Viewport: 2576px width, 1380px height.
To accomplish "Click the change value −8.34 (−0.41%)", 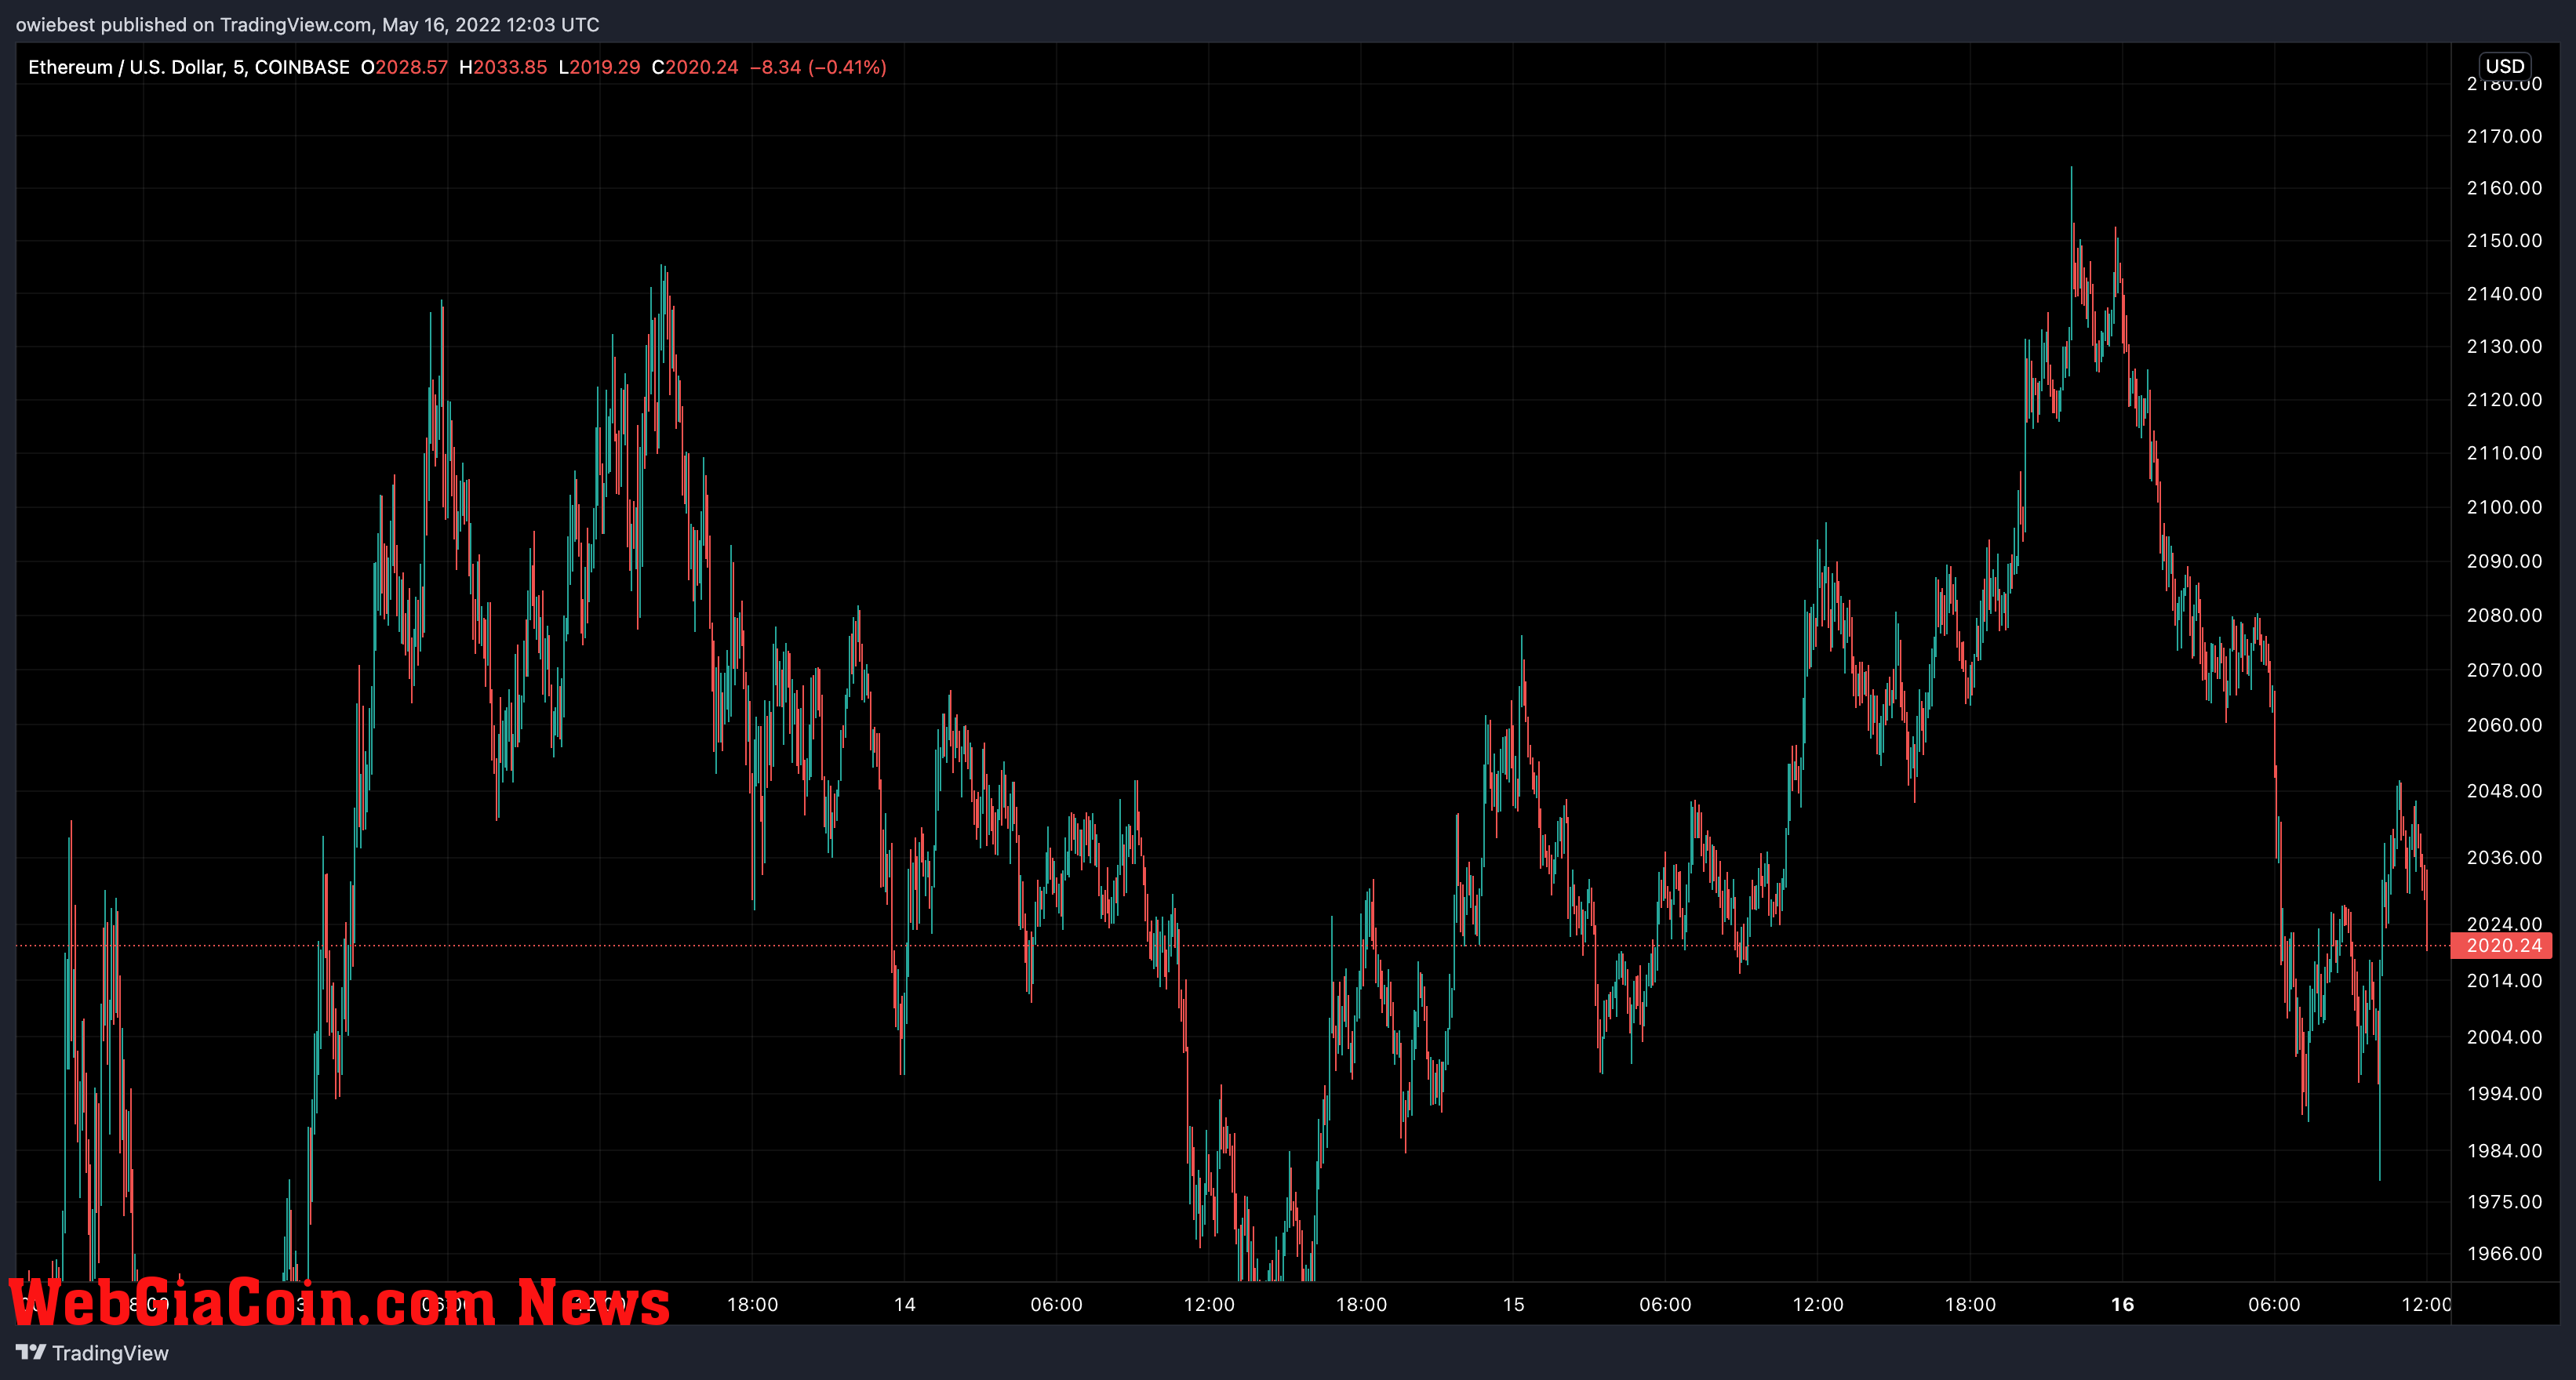I will [x=818, y=67].
